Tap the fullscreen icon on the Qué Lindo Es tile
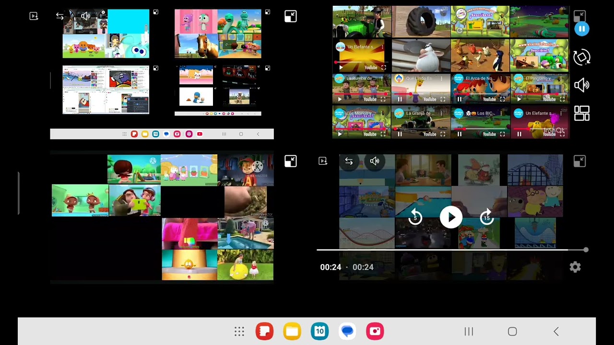 pyautogui.click(x=443, y=99)
